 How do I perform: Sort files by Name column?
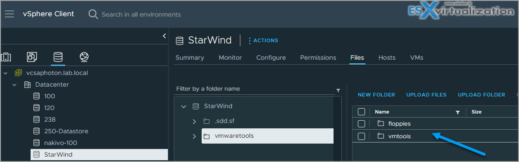pos(382,112)
